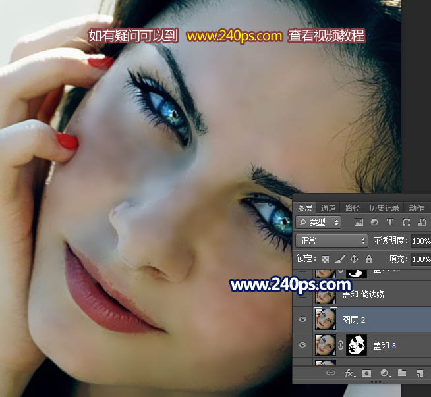431x397 pixels.
Task: Hide the 盖印 8 layer
Action: click(x=302, y=345)
